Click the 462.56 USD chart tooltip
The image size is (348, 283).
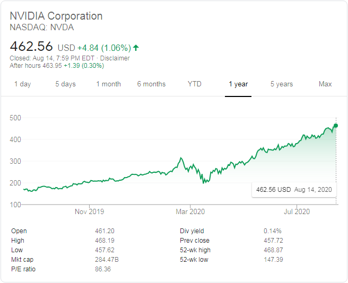[293, 189]
